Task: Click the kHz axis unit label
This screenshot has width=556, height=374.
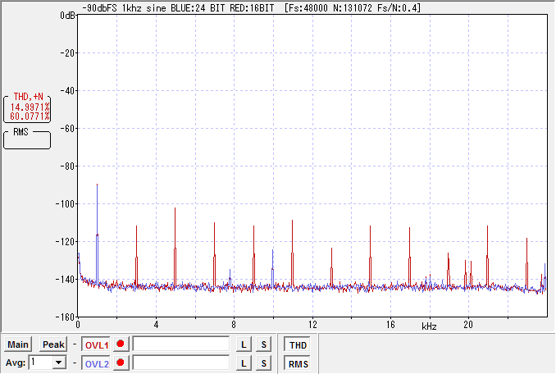Action: [429, 326]
